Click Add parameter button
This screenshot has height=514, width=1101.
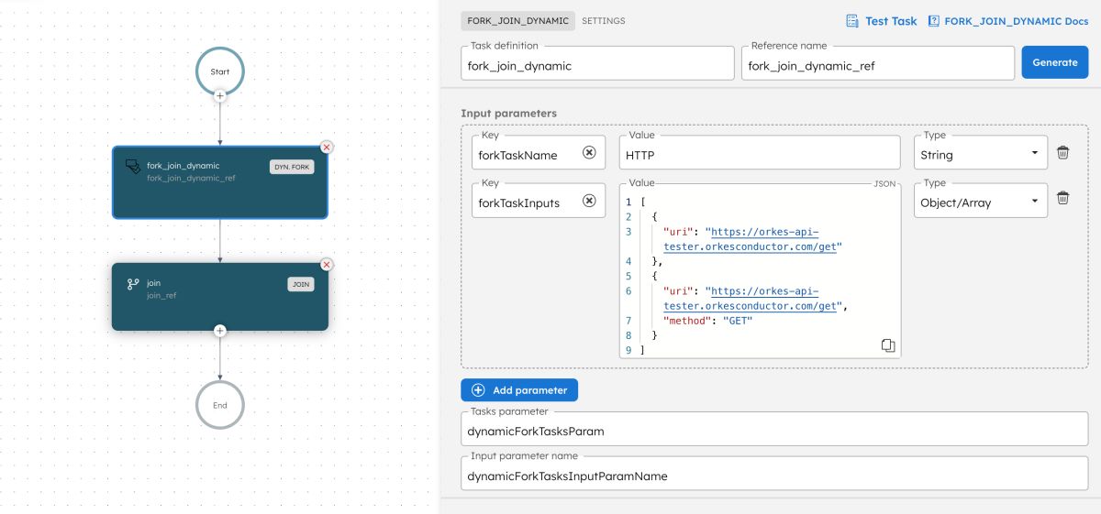point(519,390)
